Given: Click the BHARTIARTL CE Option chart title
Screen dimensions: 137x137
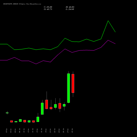Looking at the screenshot, I should click(x=22, y=4).
